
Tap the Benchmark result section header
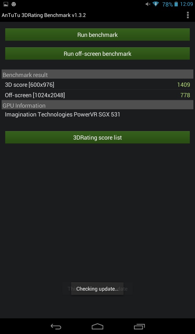pos(97,75)
